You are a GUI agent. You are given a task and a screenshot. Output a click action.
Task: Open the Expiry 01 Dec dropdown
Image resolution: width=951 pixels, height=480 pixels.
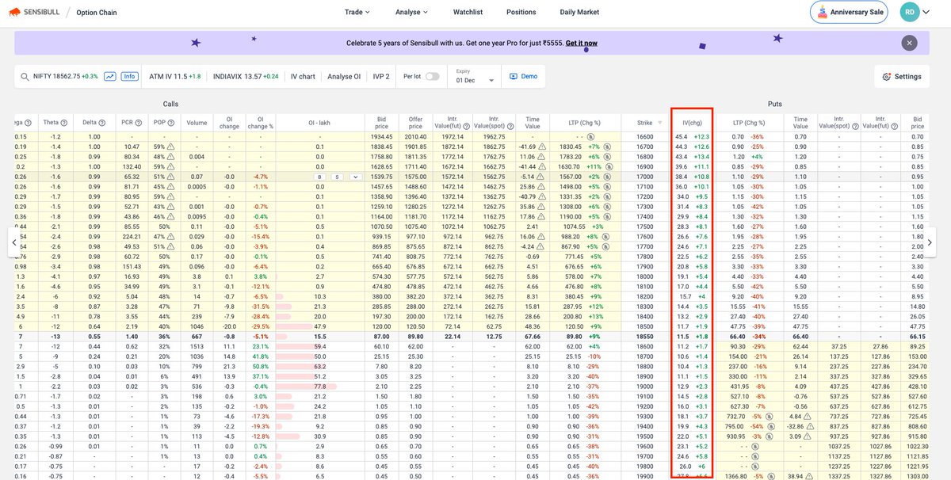[475, 77]
